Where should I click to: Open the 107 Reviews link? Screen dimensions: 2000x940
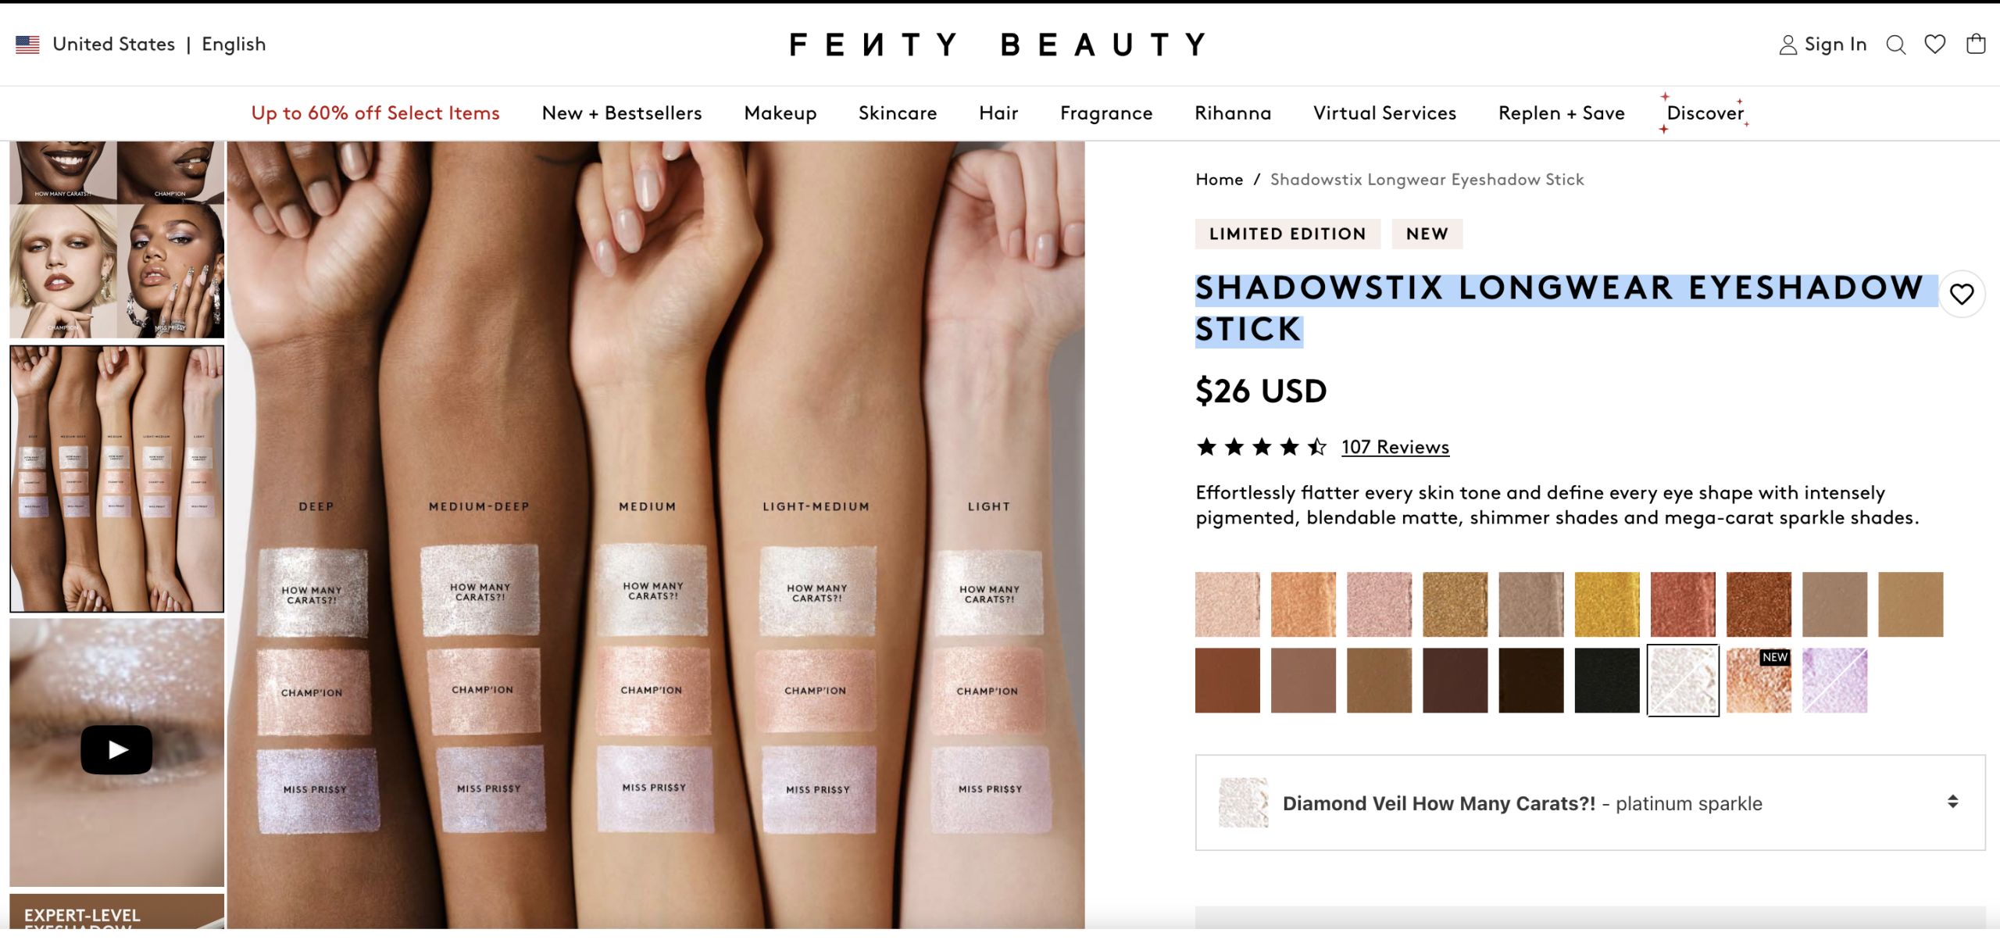coord(1395,447)
